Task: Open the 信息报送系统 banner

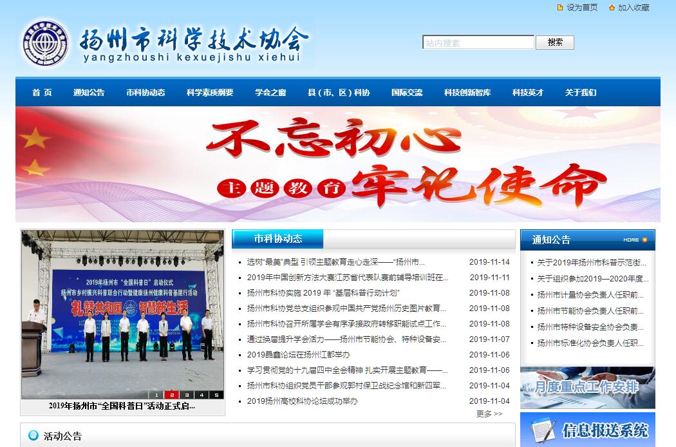Action: tap(587, 430)
